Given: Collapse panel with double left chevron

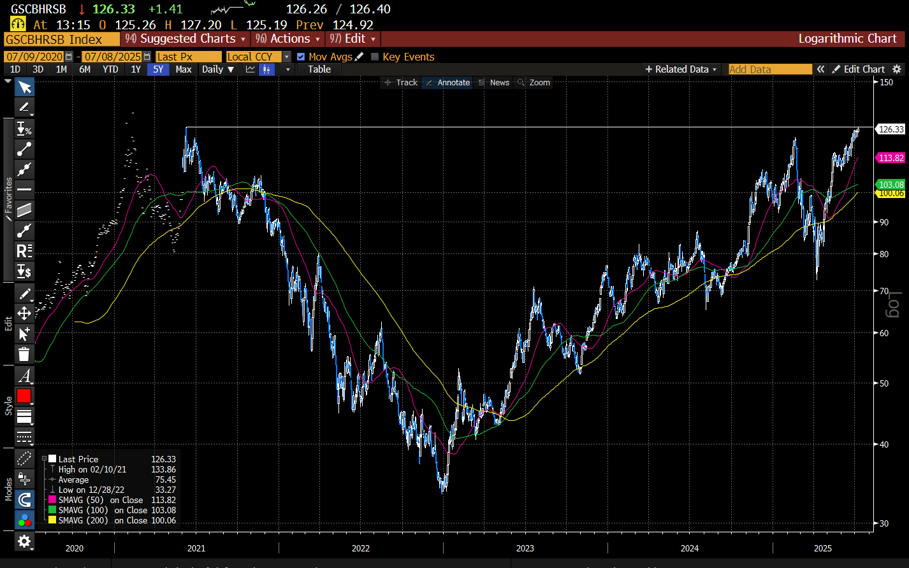Looking at the screenshot, I should 821,69.
